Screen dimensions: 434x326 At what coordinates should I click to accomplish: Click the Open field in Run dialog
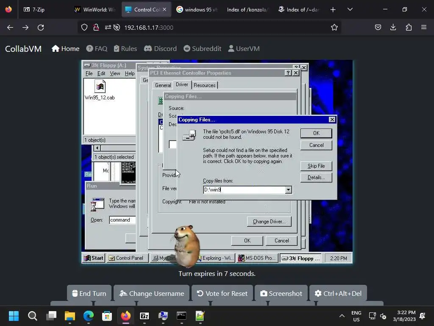[122, 220]
